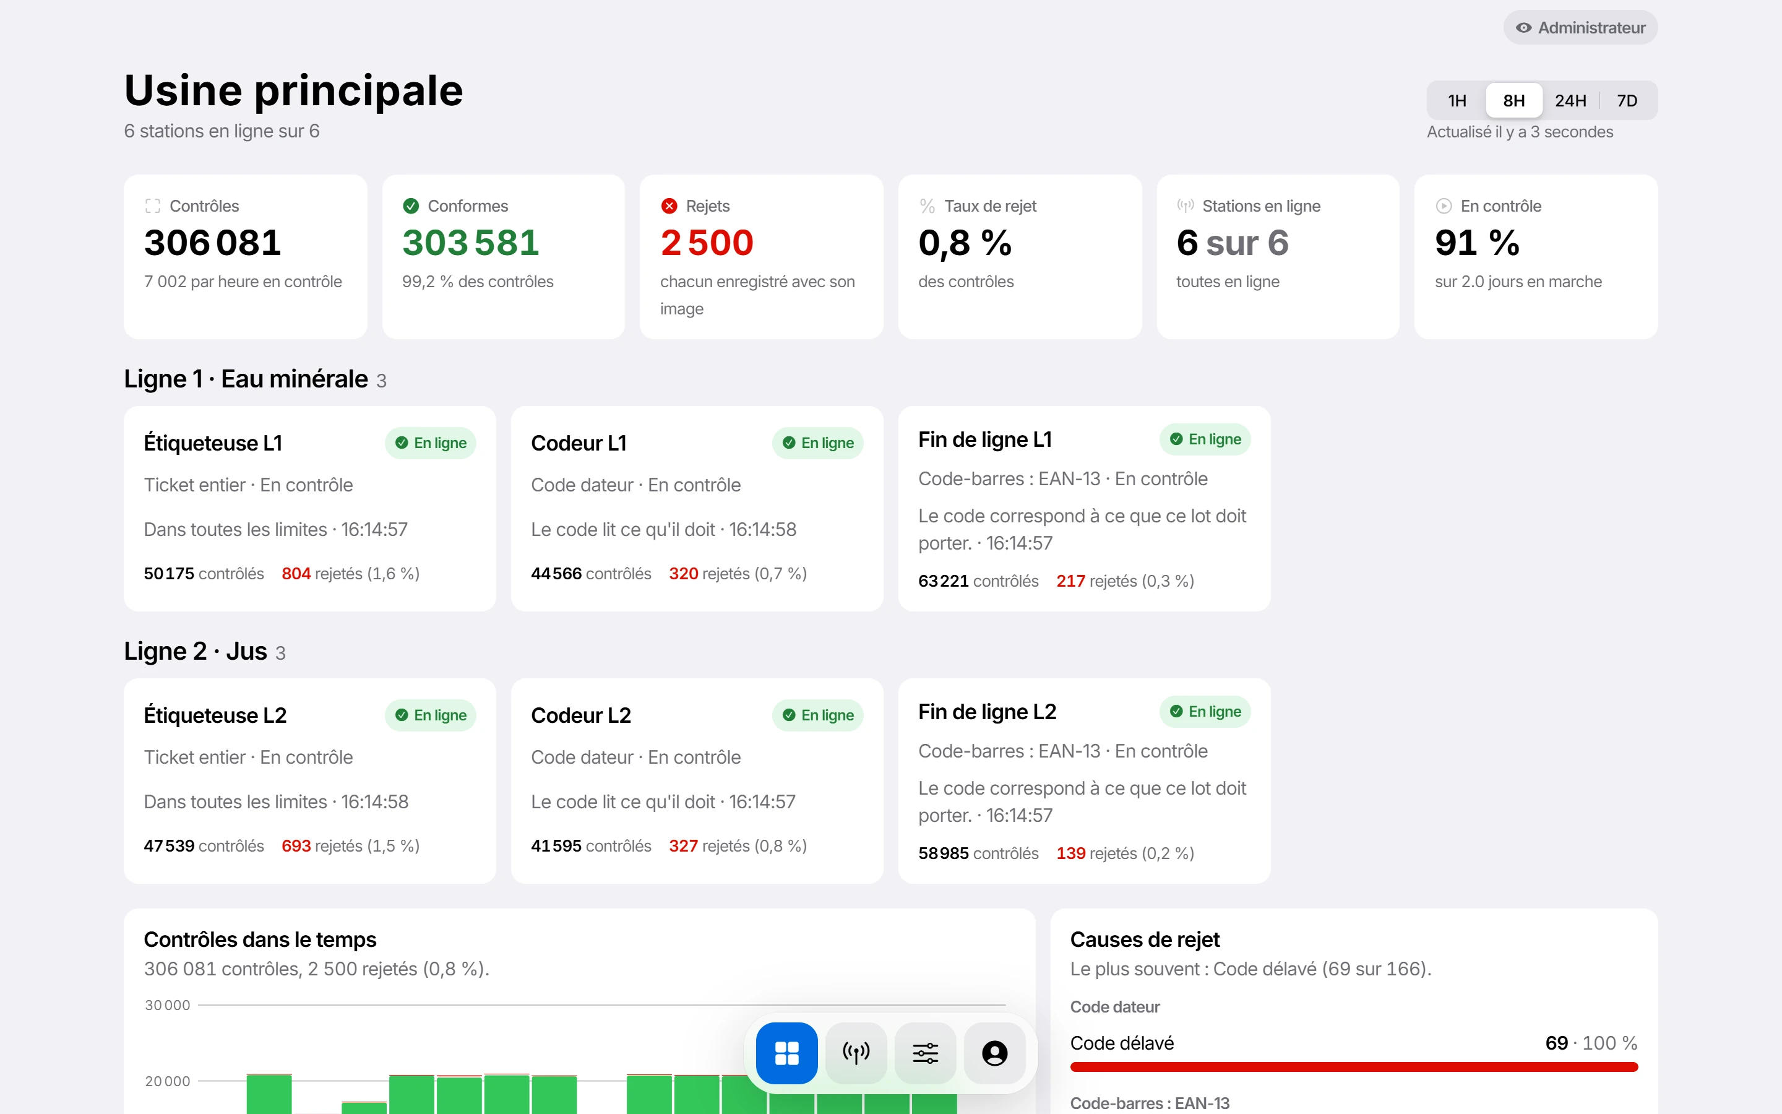Click the En ligne badge on Codeur L2
This screenshot has height=1114, width=1782.
pyautogui.click(x=817, y=715)
